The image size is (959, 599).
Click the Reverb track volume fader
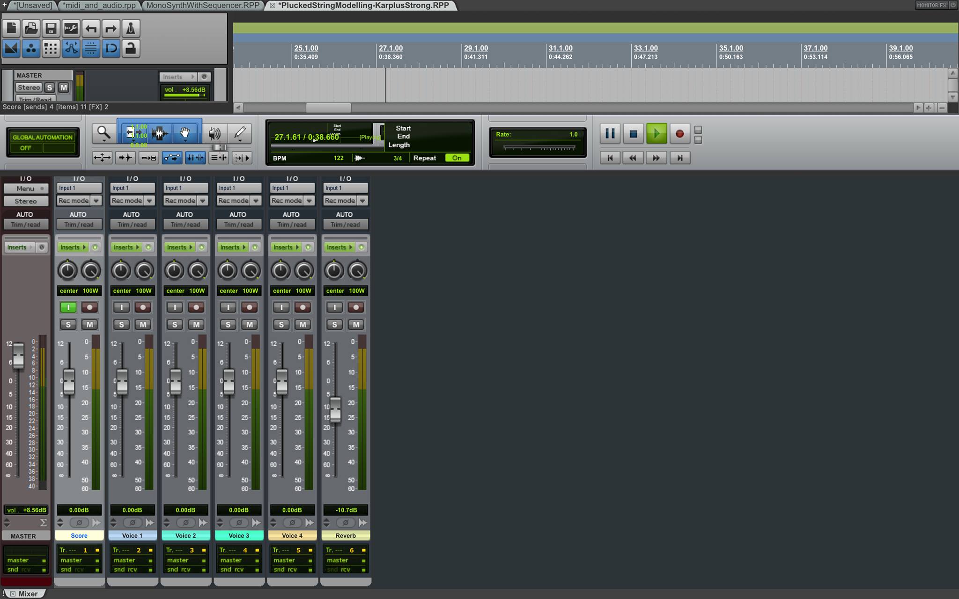click(335, 409)
